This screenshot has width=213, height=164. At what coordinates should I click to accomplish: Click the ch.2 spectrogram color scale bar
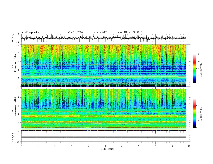[195, 113]
